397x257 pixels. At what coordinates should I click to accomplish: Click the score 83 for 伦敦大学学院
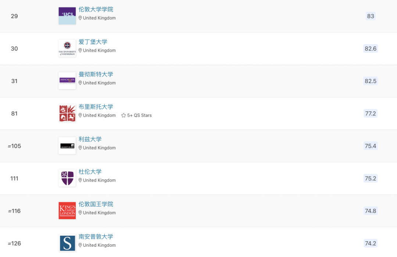(x=371, y=16)
